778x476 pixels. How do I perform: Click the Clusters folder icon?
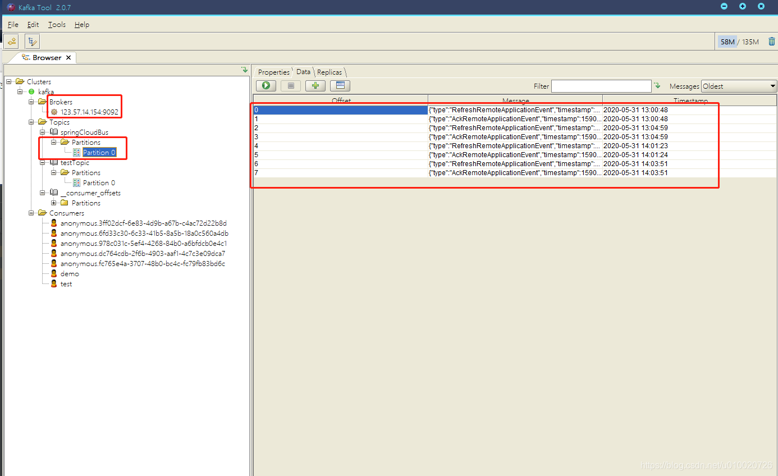[20, 81]
